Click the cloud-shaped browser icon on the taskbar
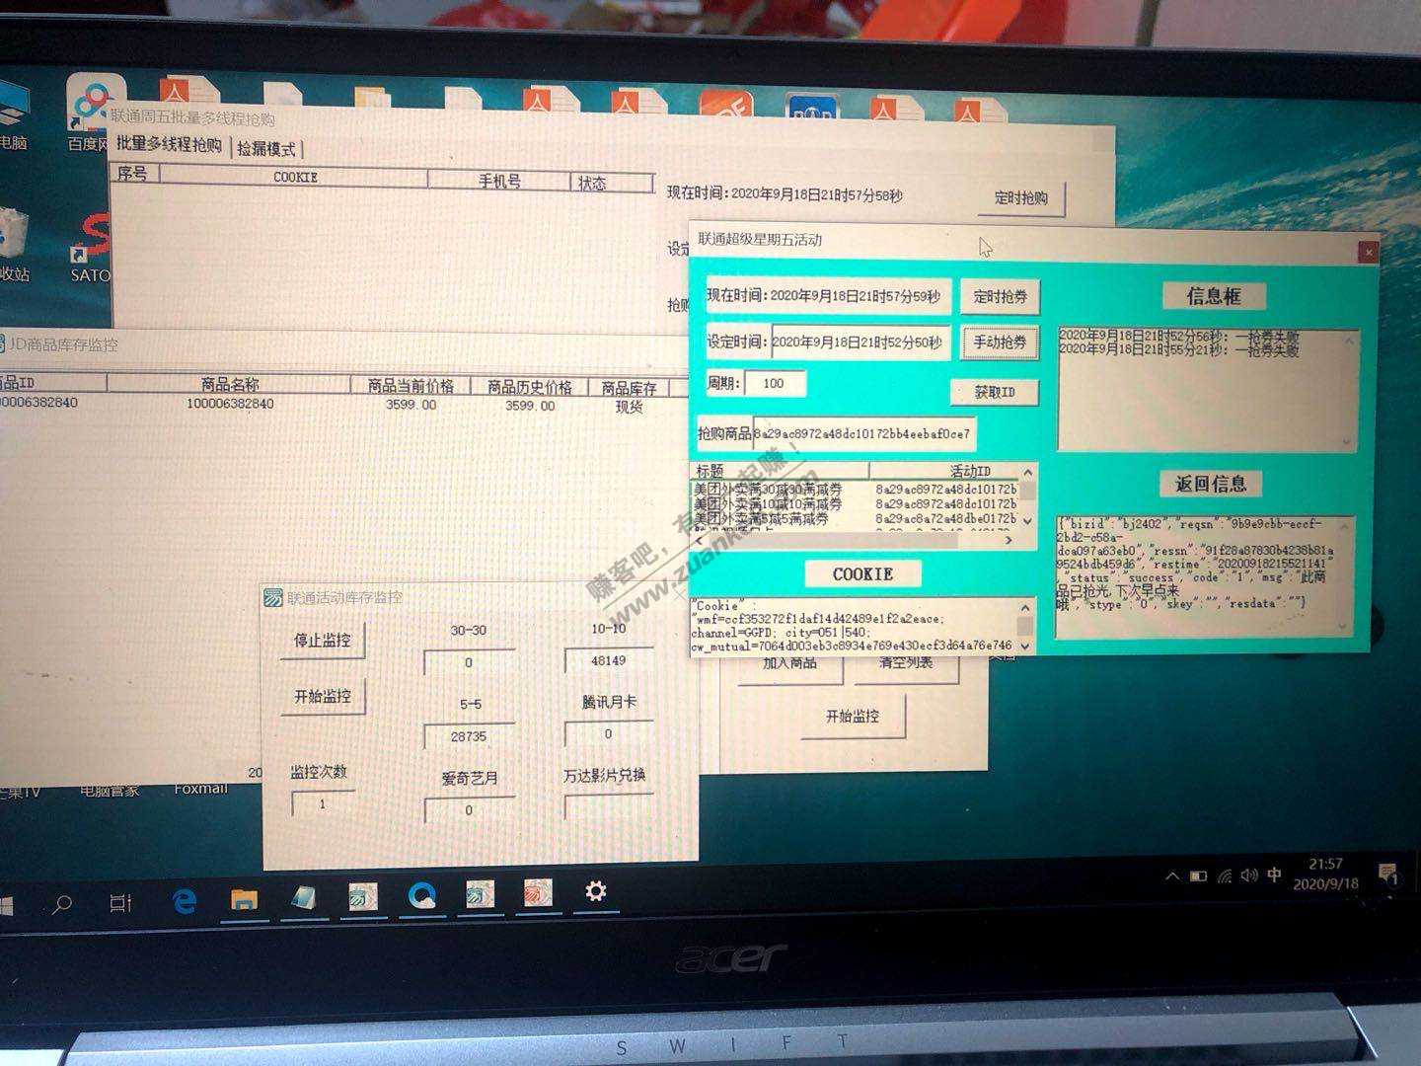Viewport: 1421px width, 1066px height. (423, 895)
